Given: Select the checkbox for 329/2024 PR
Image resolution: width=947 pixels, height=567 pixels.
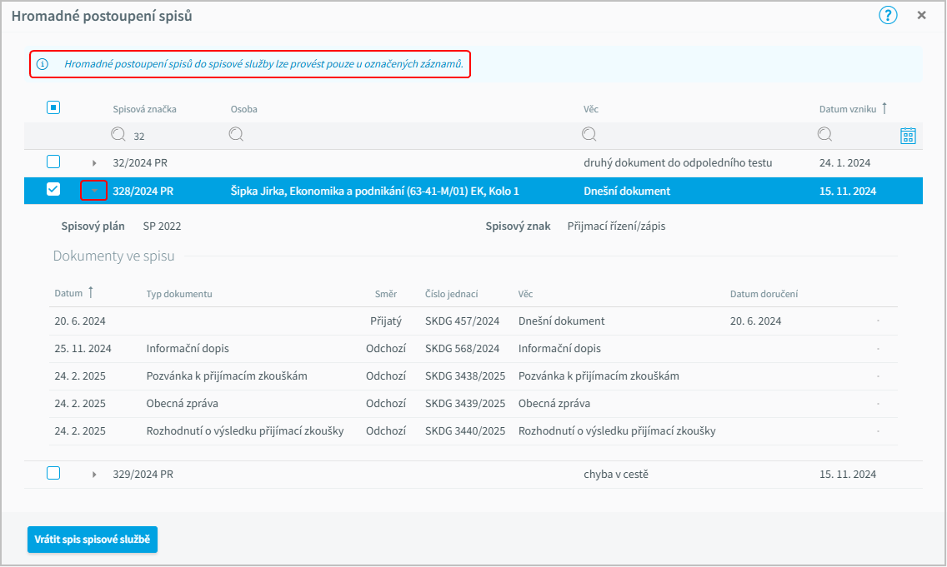Looking at the screenshot, I should 53,473.
